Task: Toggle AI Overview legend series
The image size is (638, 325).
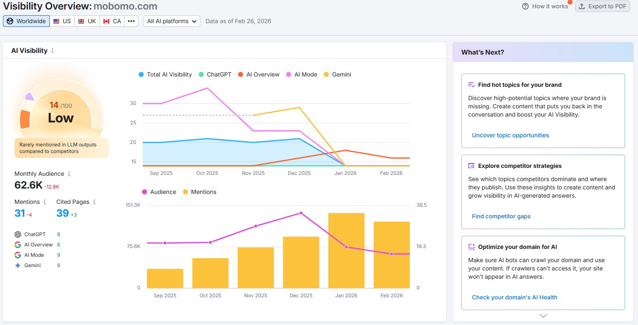Action: 259,75
